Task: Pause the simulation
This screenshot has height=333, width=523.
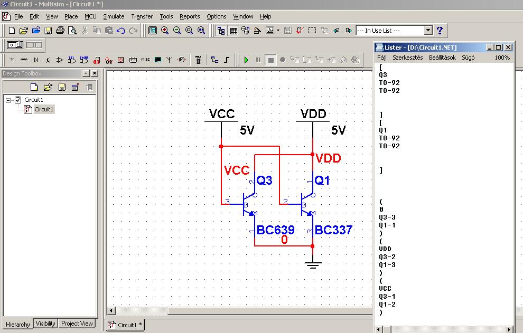Action: [258, 60]
